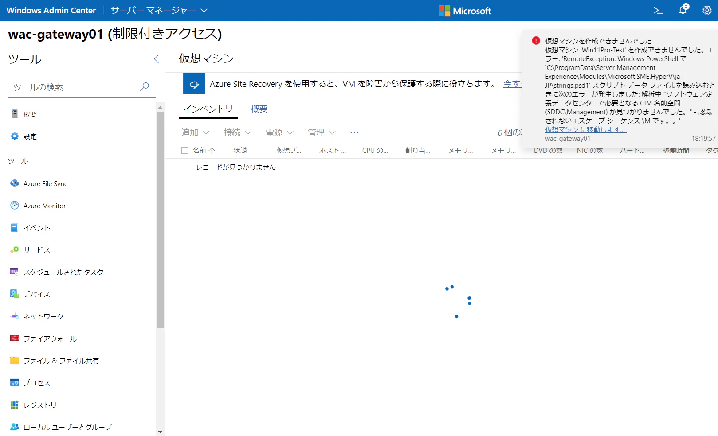Click the sidebar scrollbar up arrow
This screenshot has width=718, height=436.
160,107
